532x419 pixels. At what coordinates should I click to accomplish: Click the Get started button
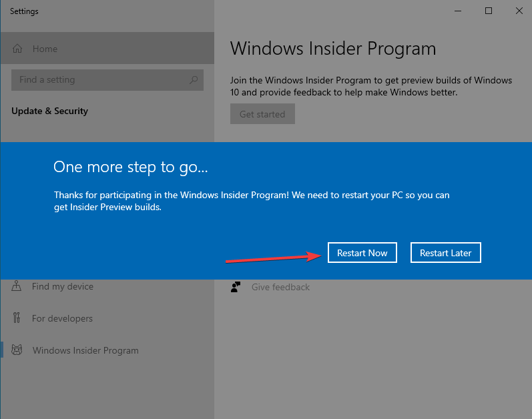pyautogui.click(x=262, y=114)
